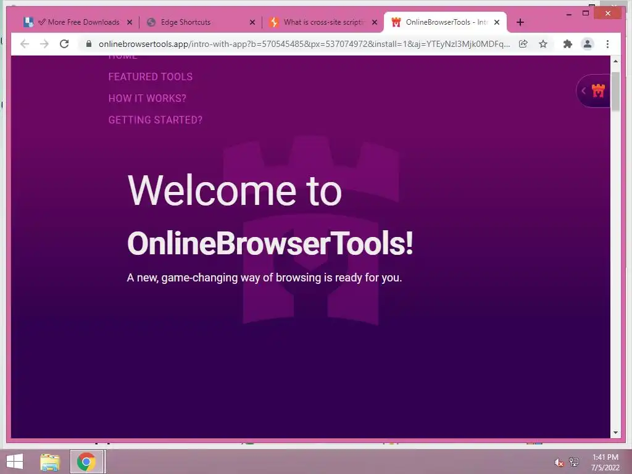This screenshot has width=632, height=474.
Task: Close the More Free Downloads tab
Action: pyautogui.click(x=130, y=22)
